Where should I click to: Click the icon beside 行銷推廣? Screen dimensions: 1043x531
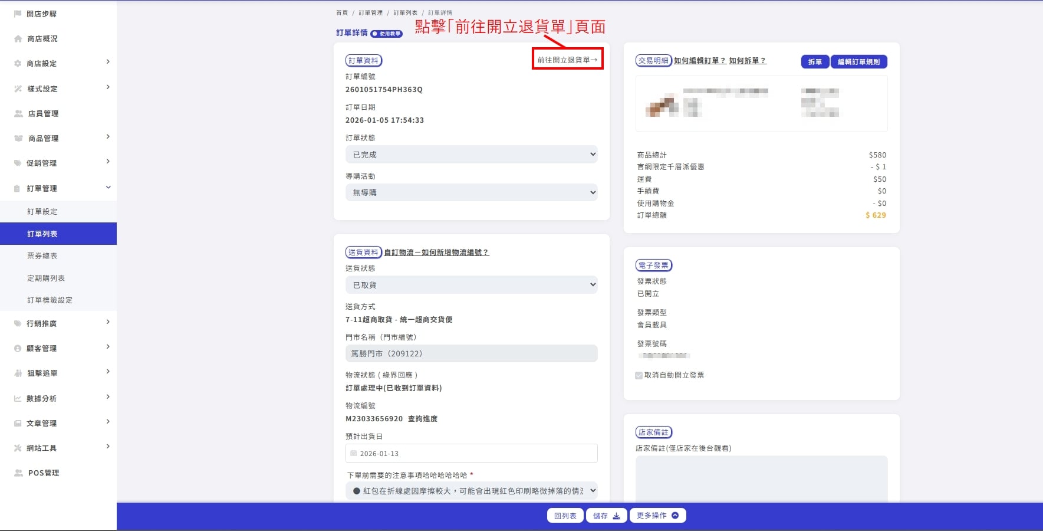pos(18,323)
